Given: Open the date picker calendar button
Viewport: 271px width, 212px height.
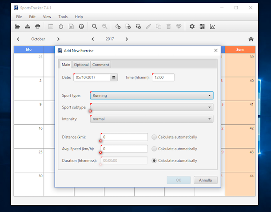Looking at the screenshot, I should pyautogui.click(x=114, y=77).
